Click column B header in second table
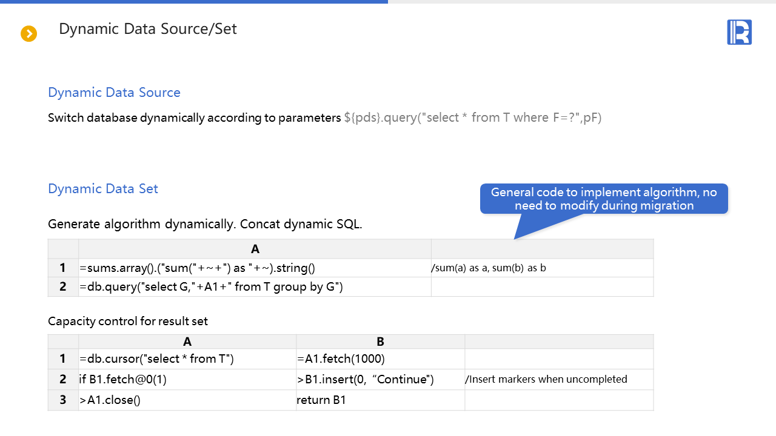 [x=380, y=342]
